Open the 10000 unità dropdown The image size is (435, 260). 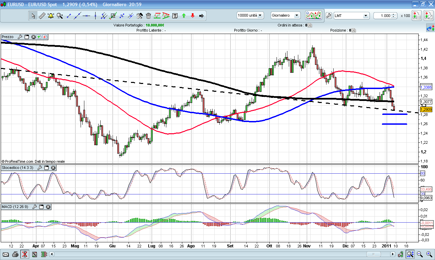pyautogui.click(x=250, y=15)
